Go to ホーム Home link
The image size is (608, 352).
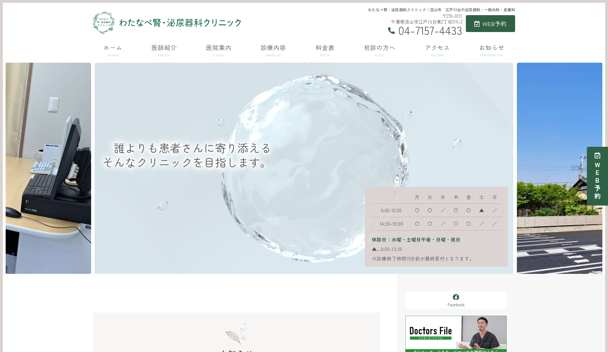[x=113, y=48]
